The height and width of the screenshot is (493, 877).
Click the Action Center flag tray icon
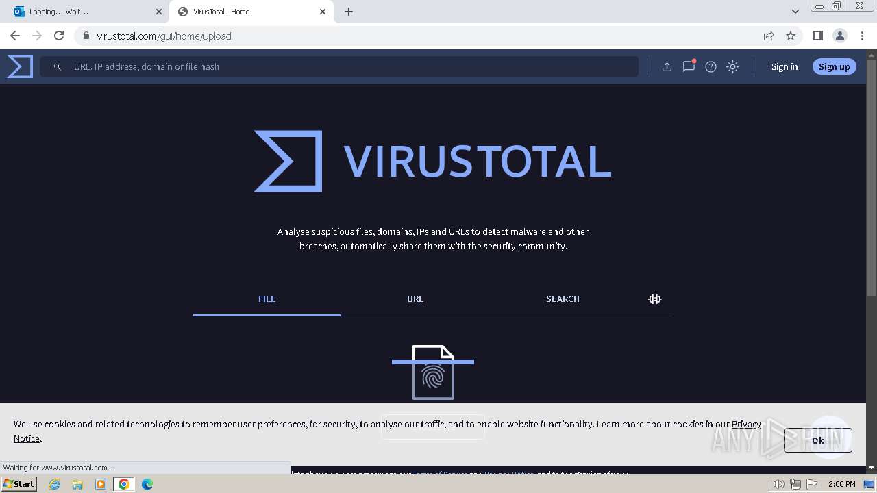(x=811, y=484)
